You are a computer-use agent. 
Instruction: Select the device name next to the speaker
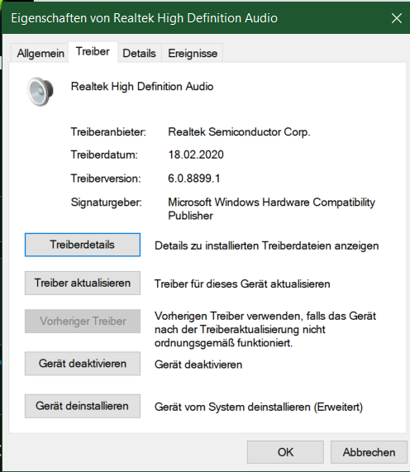pyautogui.click(x=142, y=87)
